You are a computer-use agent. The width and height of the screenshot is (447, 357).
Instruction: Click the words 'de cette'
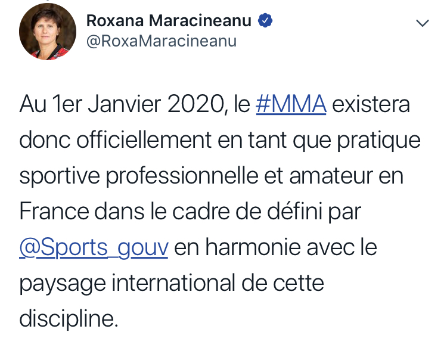pyautogui.click(x=283, y=283)
